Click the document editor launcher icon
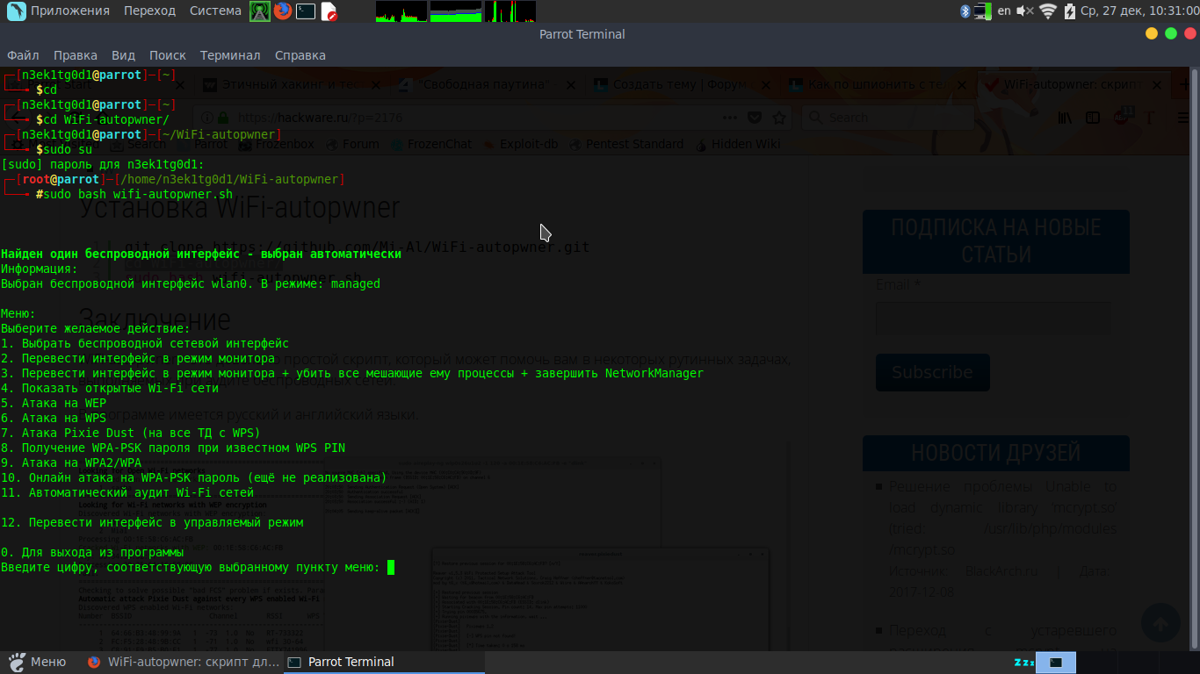1200x674 pixels. click(329, 11)
